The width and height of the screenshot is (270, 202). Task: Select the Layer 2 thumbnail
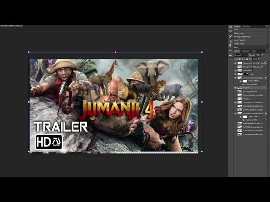pyautogui.click(x=240, y=88)
